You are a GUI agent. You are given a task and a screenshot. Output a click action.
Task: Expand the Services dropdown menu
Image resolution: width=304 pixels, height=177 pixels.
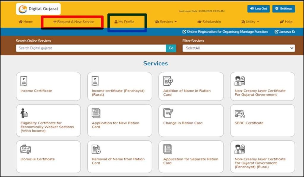coord(166,22)
